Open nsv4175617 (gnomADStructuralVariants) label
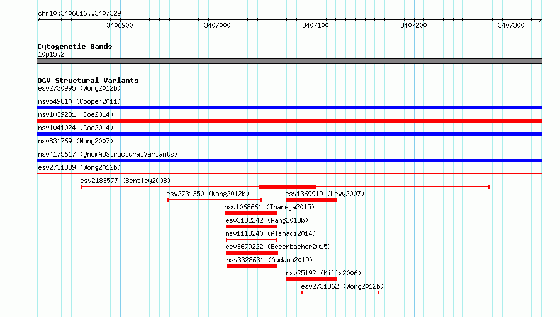 (108, 154)
